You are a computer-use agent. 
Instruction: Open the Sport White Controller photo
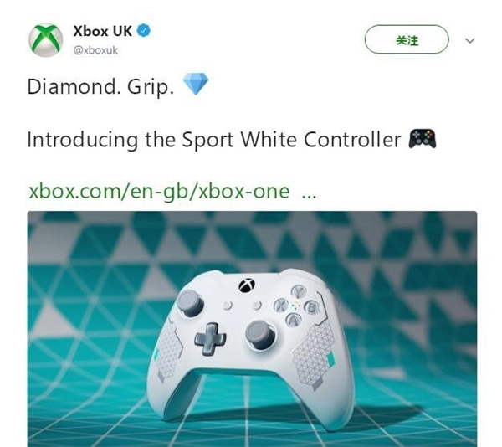pos(252,329)
